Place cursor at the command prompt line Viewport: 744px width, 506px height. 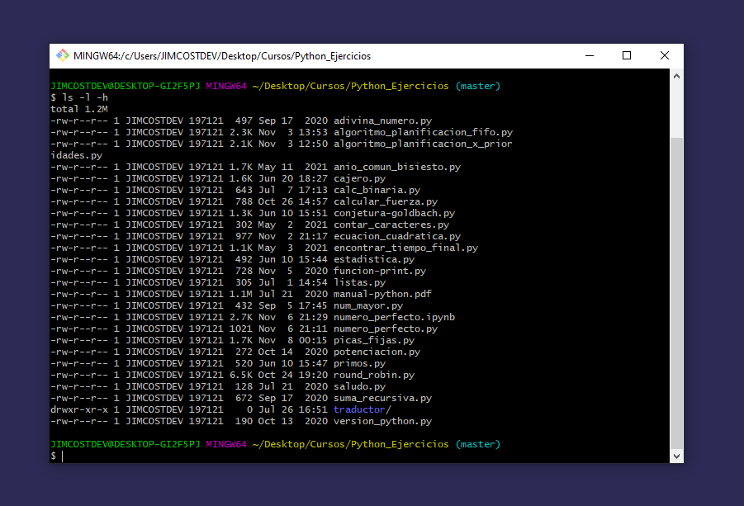(x=66, y=455)
